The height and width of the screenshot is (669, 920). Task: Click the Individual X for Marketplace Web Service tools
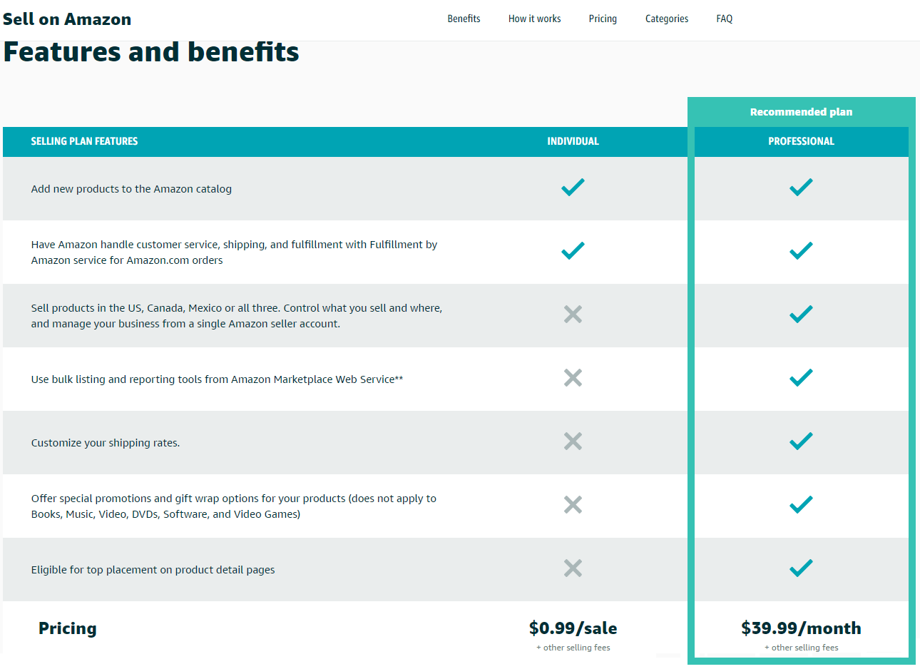[x=573, y=378]
